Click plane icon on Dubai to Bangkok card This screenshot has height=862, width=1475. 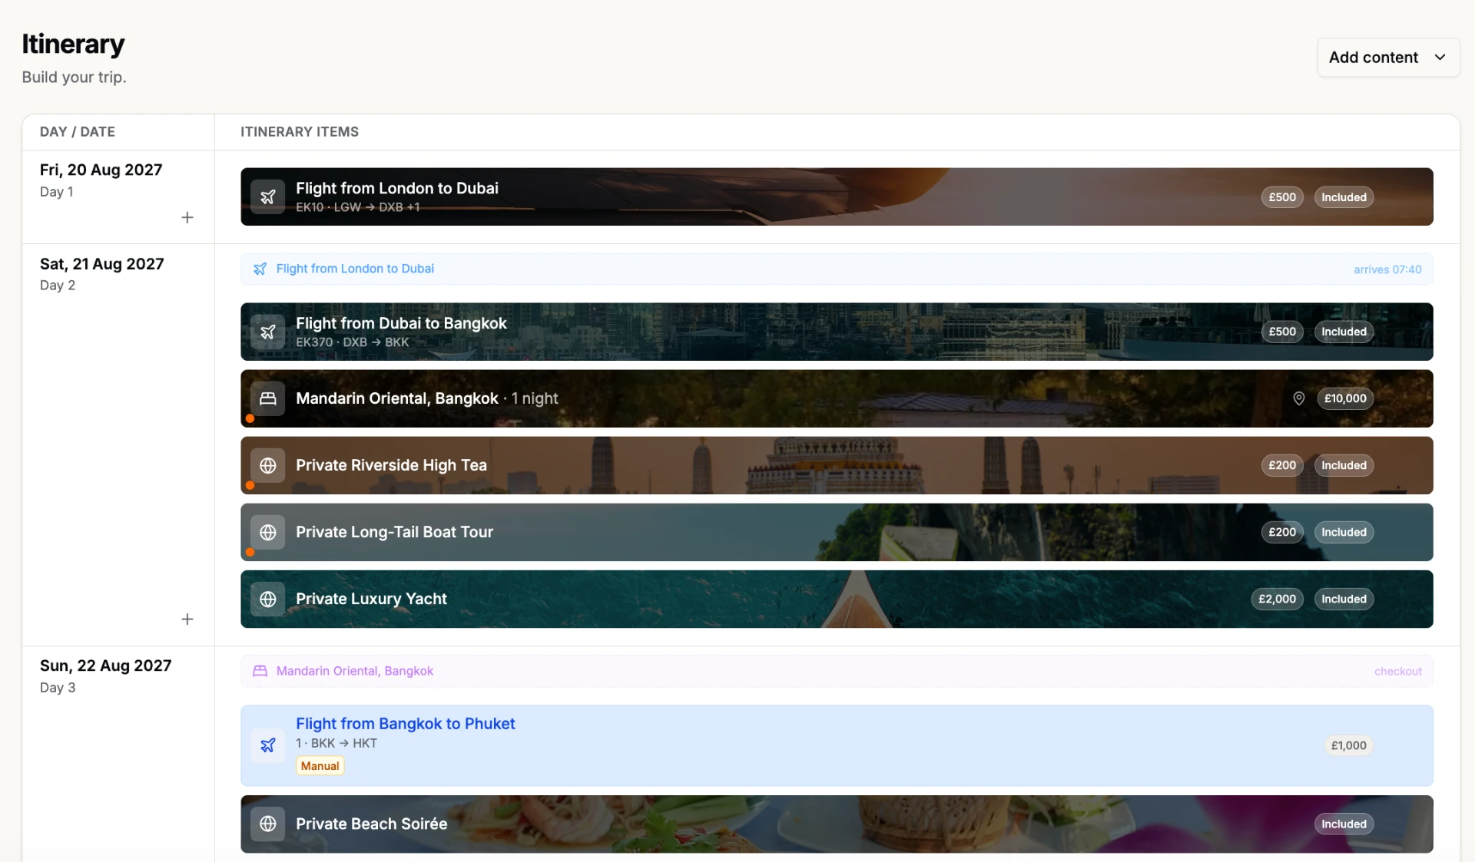(x=268, y=332)
